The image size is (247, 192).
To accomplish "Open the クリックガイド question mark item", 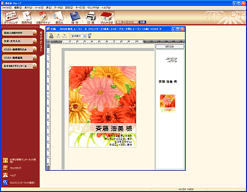I will [x=12, y=168].
